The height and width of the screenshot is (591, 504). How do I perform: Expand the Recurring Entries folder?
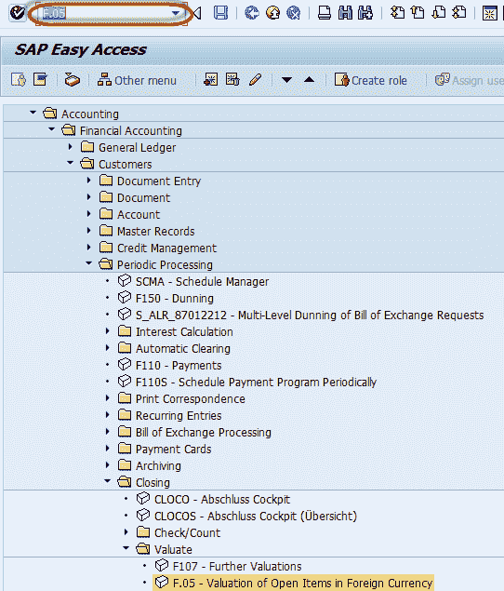click(107, 414)
